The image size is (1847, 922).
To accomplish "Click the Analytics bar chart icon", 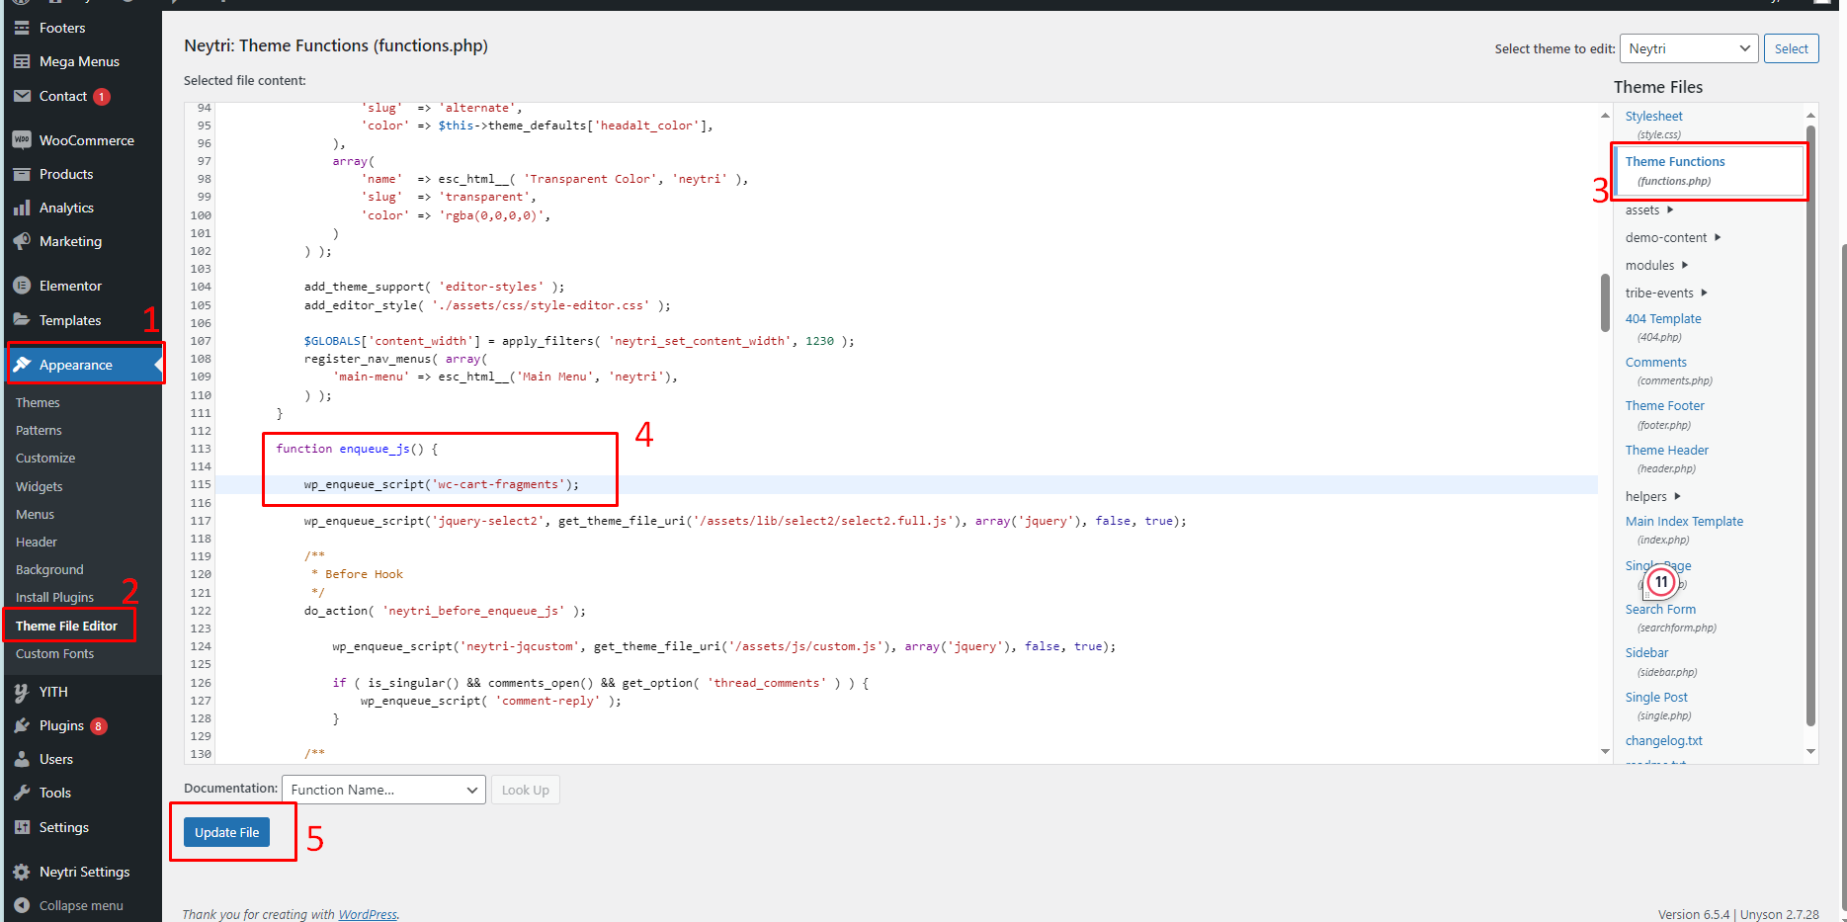I will 22,208.
